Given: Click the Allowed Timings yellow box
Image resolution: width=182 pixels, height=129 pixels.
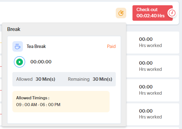Looking at the screenshot, I should pos(61,101).
